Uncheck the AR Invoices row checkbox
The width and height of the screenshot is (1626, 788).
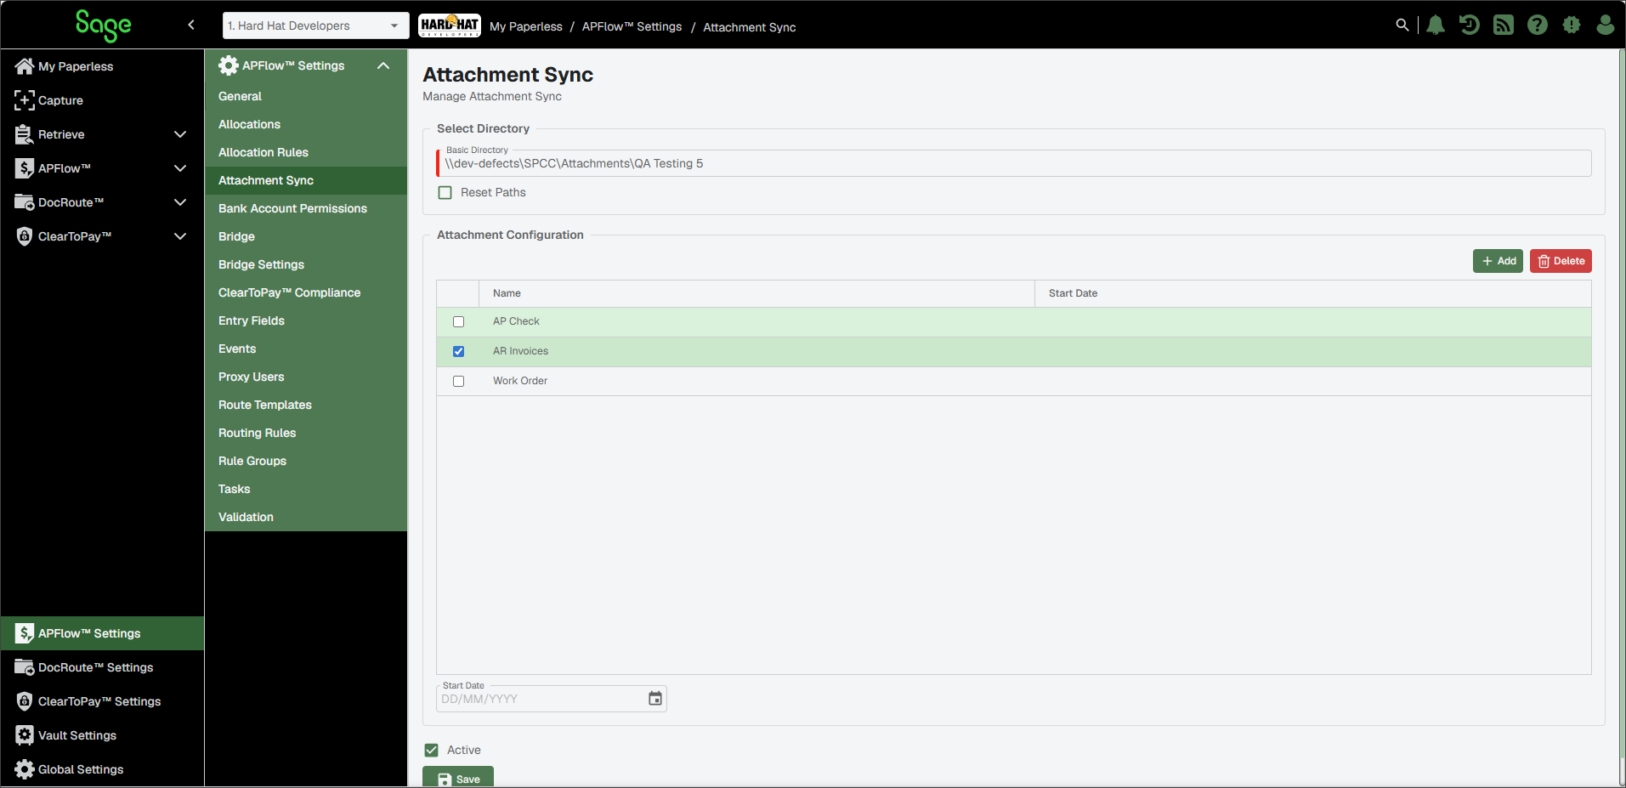pyautogui.click(x=459, y=352)
